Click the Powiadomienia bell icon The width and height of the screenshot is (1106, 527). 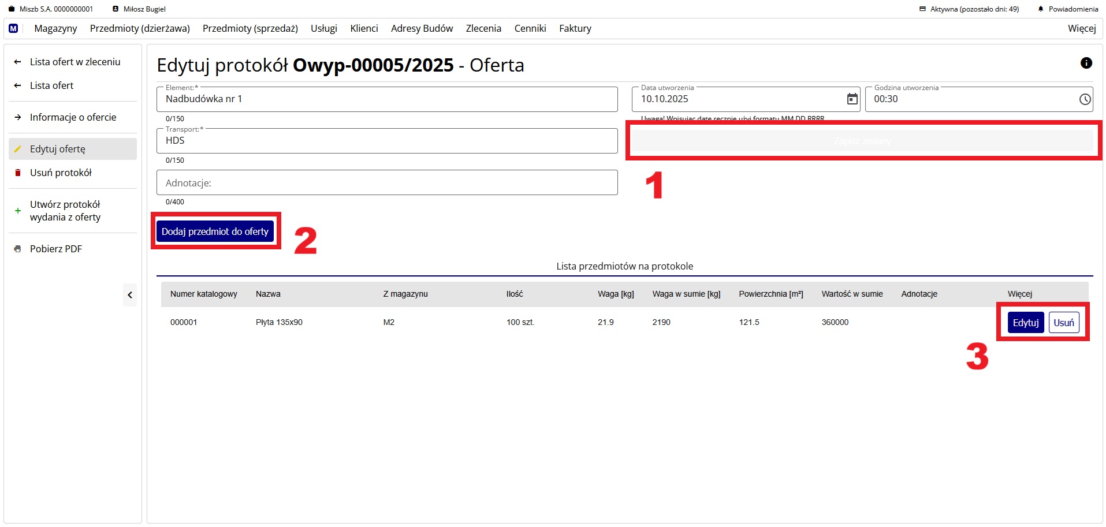pos(1041,9)
